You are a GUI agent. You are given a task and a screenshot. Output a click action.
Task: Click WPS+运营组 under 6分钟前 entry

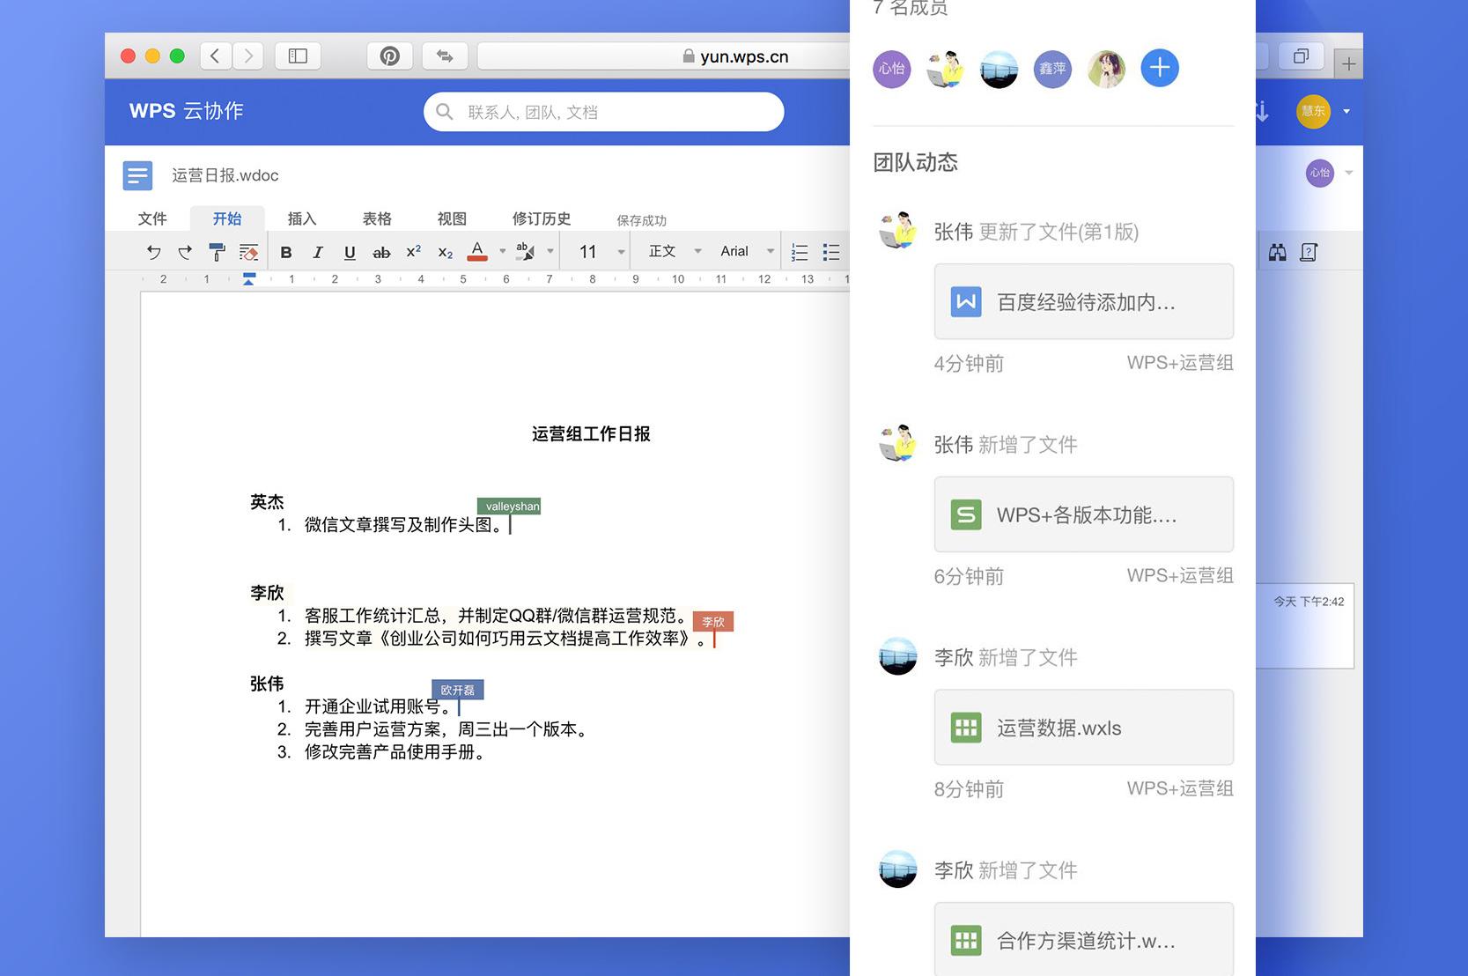(1180, 576)
